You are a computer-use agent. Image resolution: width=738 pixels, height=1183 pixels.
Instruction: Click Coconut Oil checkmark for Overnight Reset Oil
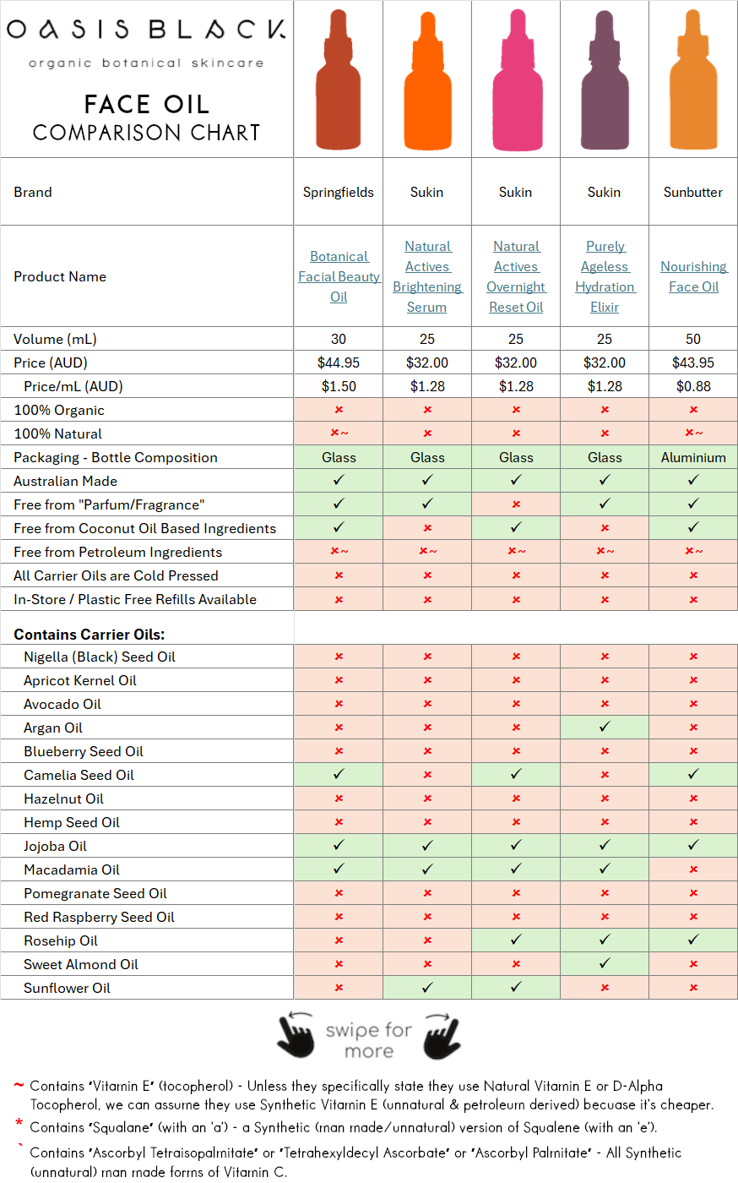(x=516, y=527)
